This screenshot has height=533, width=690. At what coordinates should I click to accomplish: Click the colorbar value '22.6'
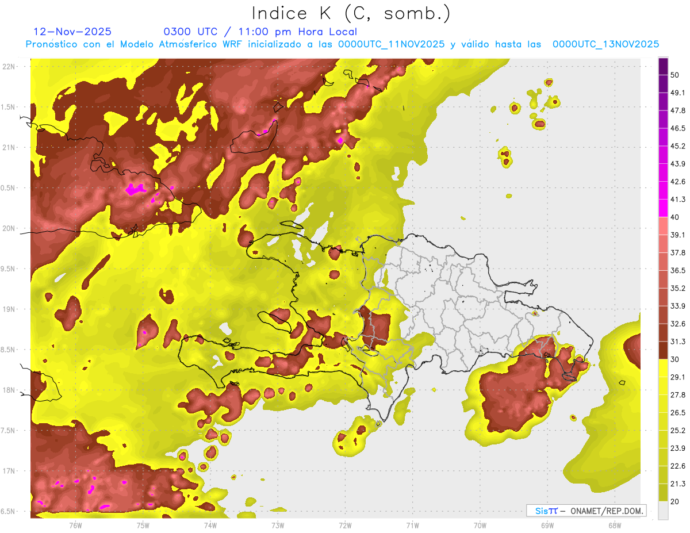(678, 466)
